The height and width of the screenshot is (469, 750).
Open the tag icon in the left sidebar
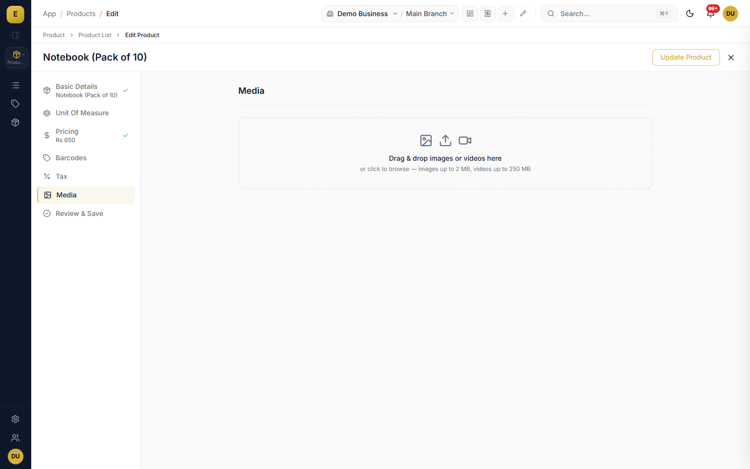pos(16,104)
